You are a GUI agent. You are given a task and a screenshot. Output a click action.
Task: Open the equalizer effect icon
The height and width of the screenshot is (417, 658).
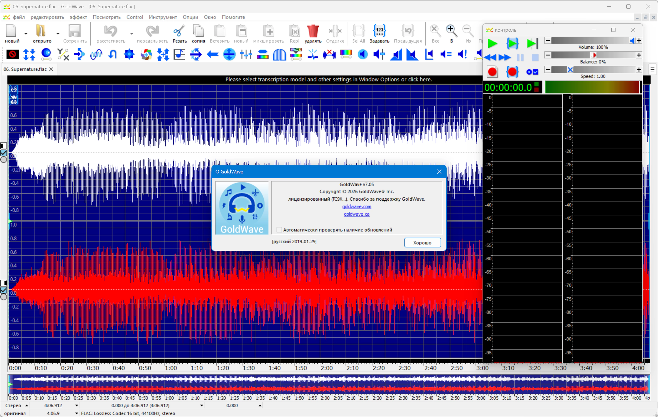click(x=246, y=54)
